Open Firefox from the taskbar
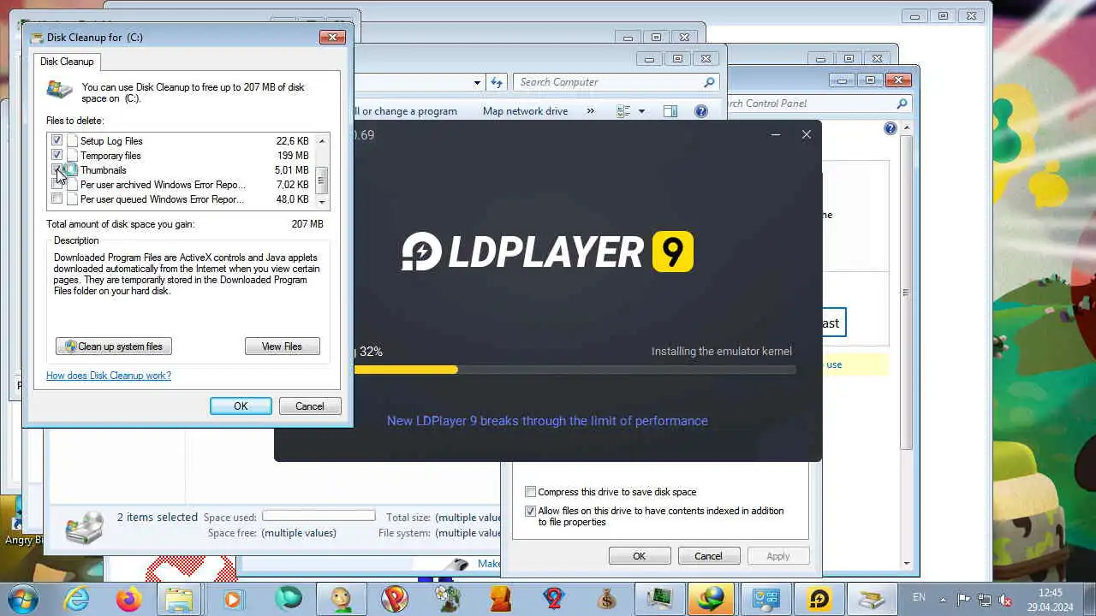The width and height of the screenshot is (1096, 616). point(128,599)
